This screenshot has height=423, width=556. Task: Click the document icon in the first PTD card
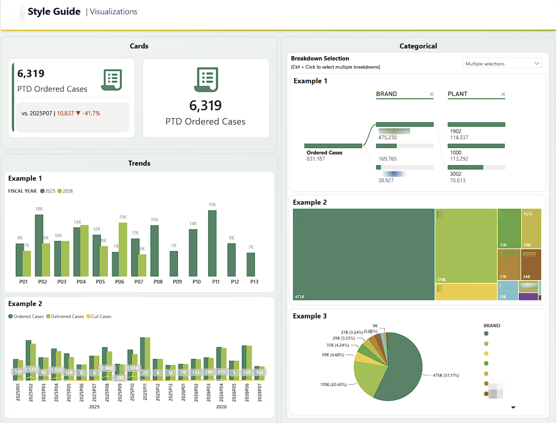112,79
